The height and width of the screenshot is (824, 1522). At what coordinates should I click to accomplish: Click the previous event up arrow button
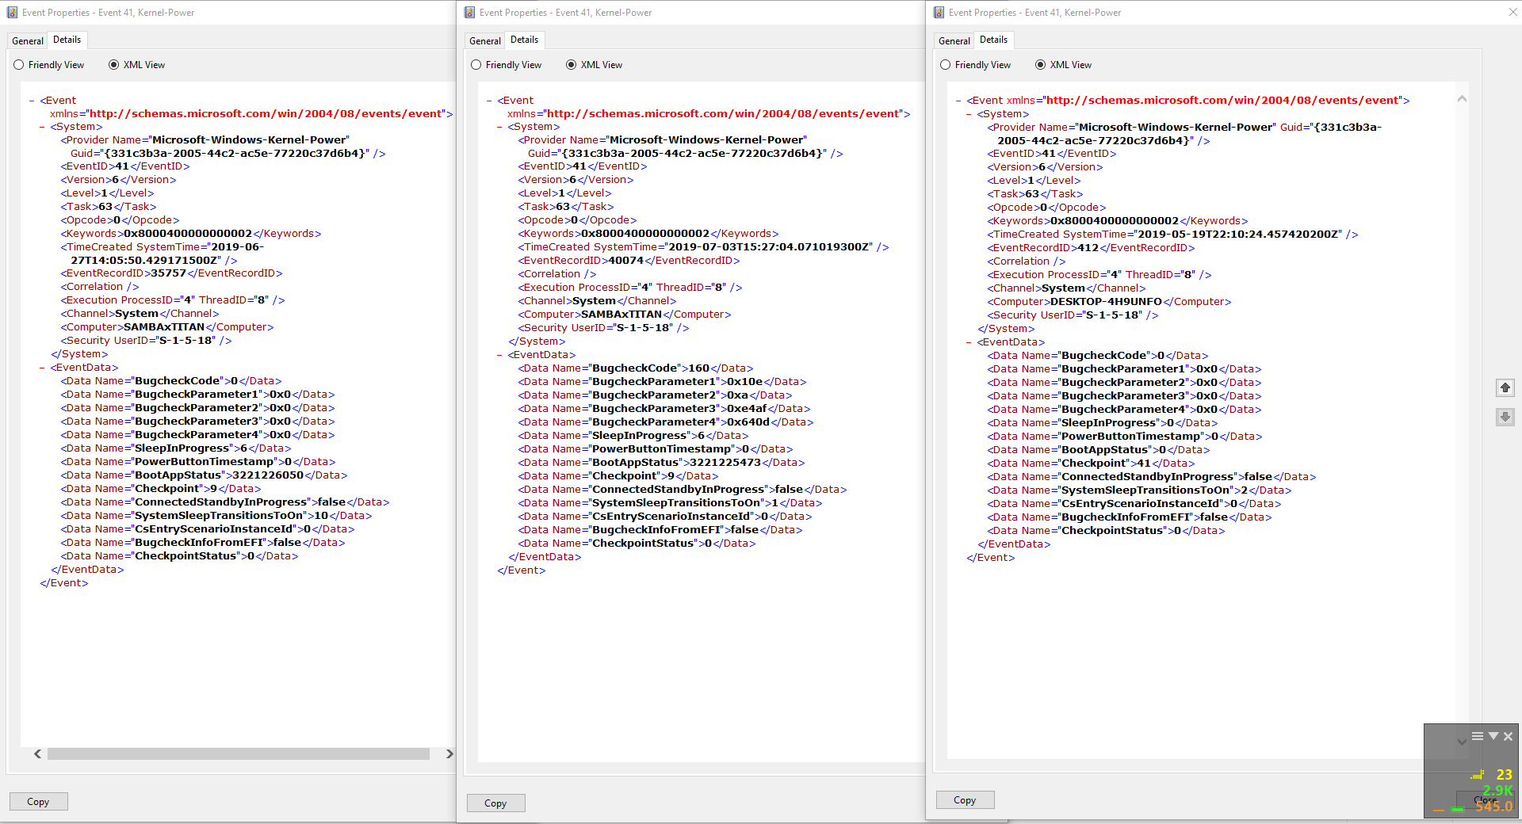point(1505,387)
